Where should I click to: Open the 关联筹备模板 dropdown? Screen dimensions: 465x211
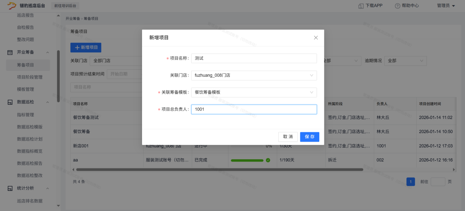point(254,92)
